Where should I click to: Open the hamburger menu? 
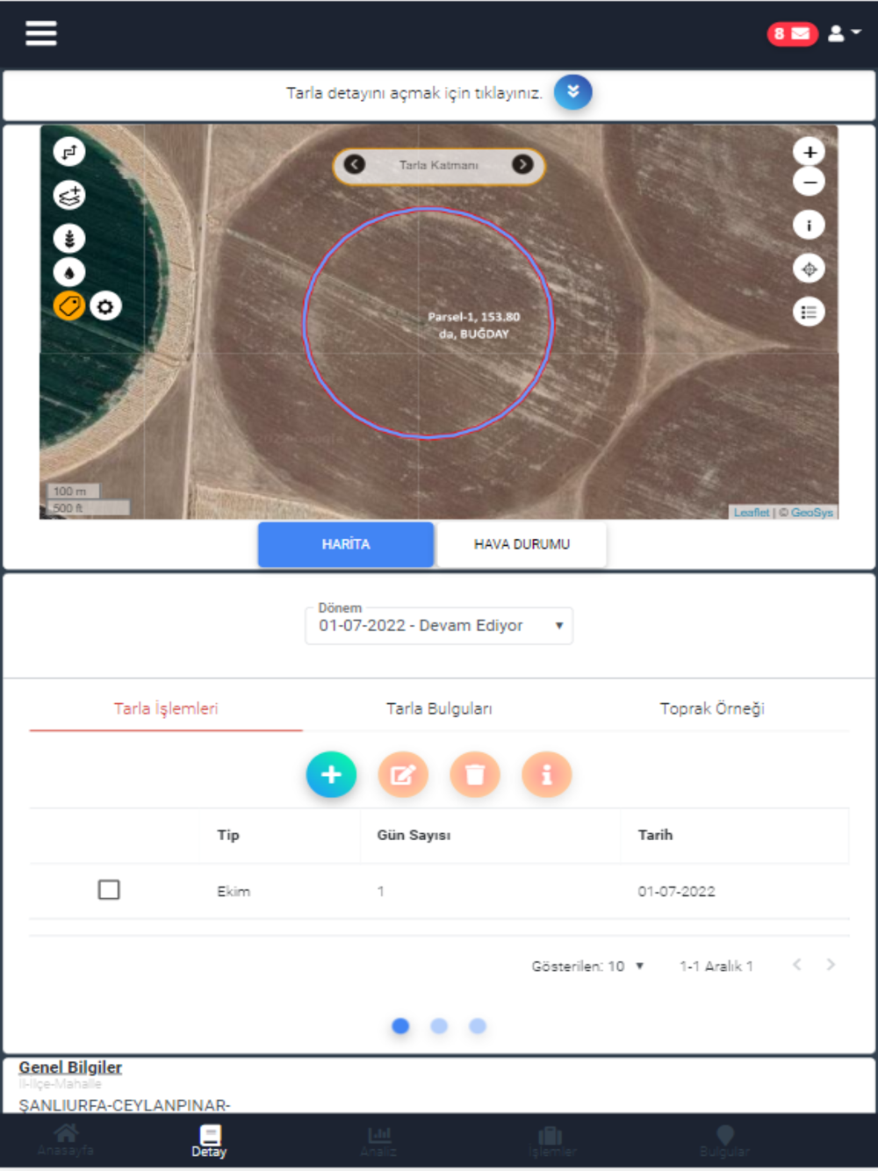(41, 33)
